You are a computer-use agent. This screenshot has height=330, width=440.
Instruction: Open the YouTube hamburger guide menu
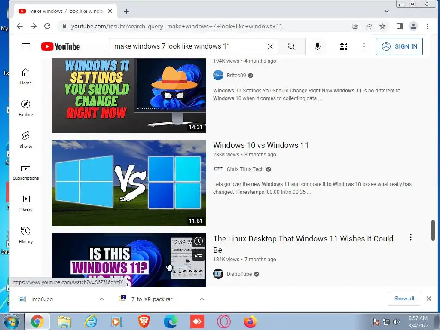tap(26, 46)
